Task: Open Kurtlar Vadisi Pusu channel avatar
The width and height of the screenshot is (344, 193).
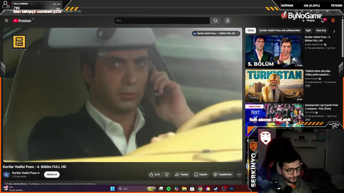Action: pos(6,175)
